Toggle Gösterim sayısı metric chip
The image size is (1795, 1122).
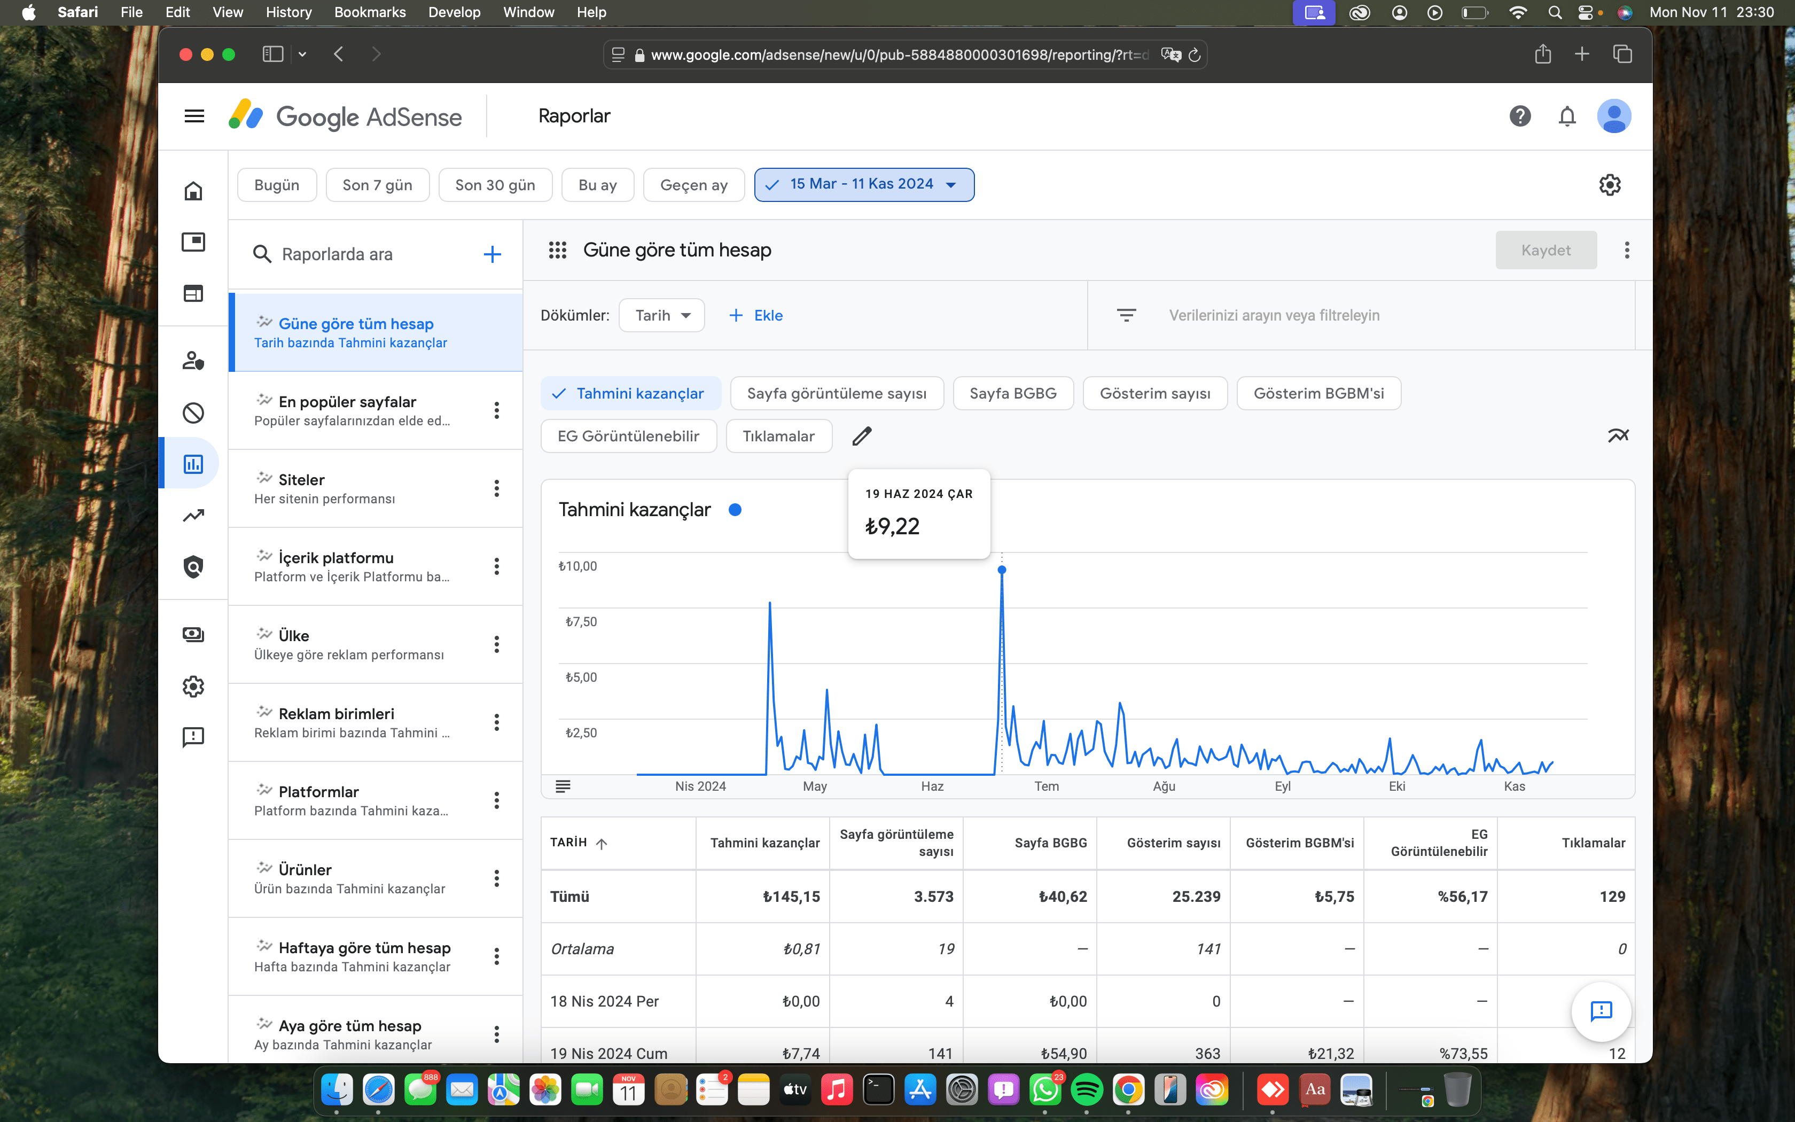[x=1155, y=393]
